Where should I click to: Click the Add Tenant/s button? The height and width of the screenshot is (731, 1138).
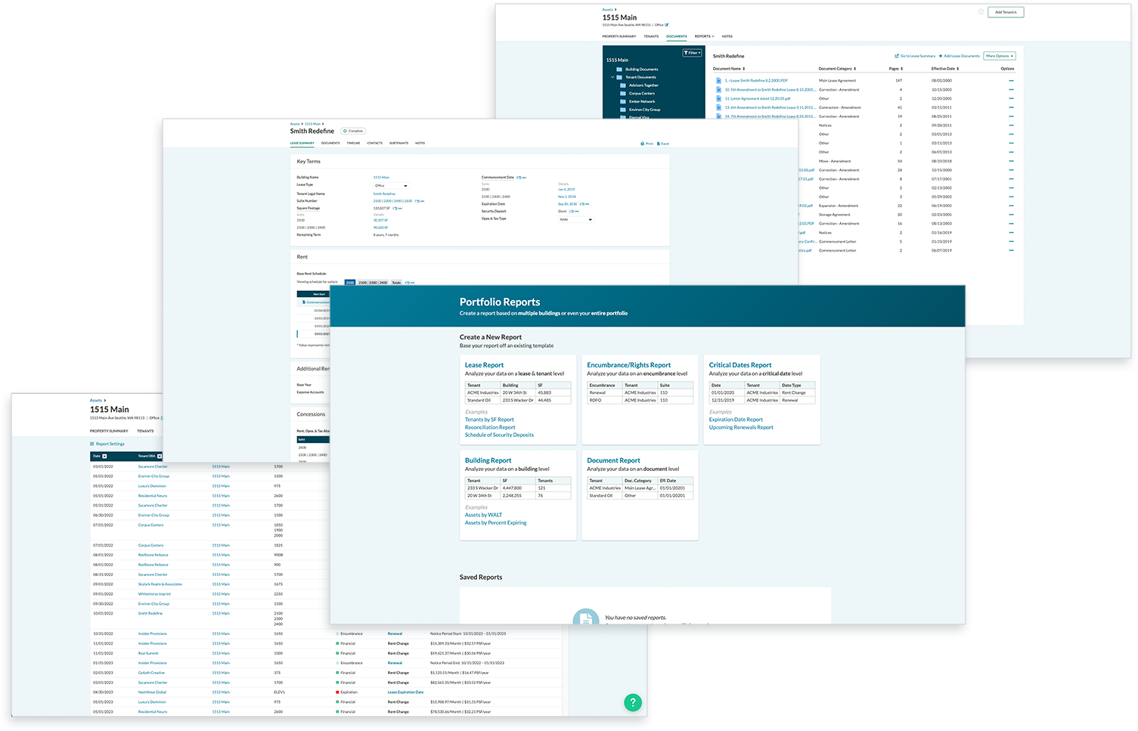pyautogui.click(x=1006, y=12)
